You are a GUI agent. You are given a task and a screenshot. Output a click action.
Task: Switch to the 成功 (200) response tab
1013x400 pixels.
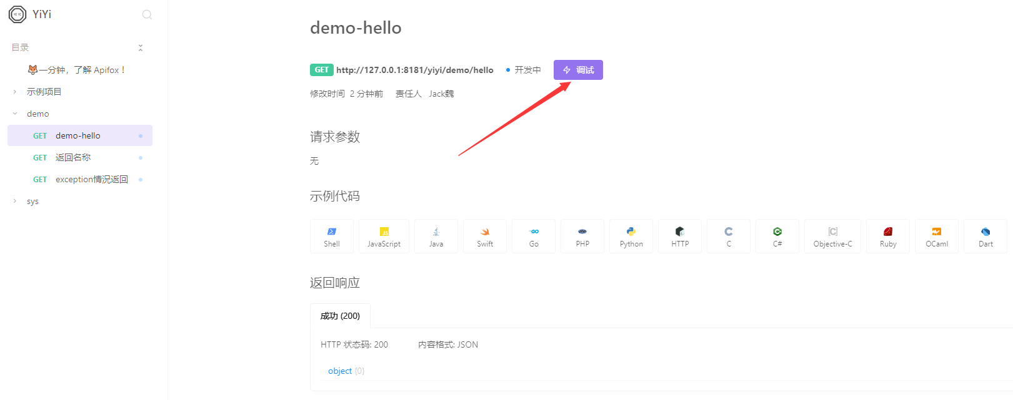(340, 316)
